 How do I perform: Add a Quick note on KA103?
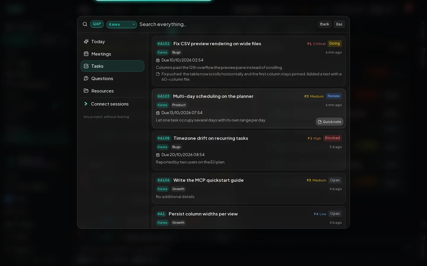(x=329, y=122)
